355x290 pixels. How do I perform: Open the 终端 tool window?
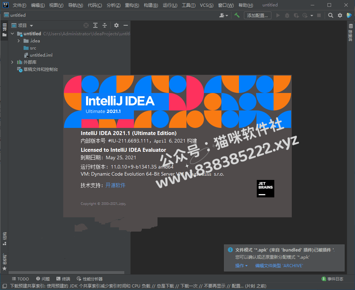(63, 279)
